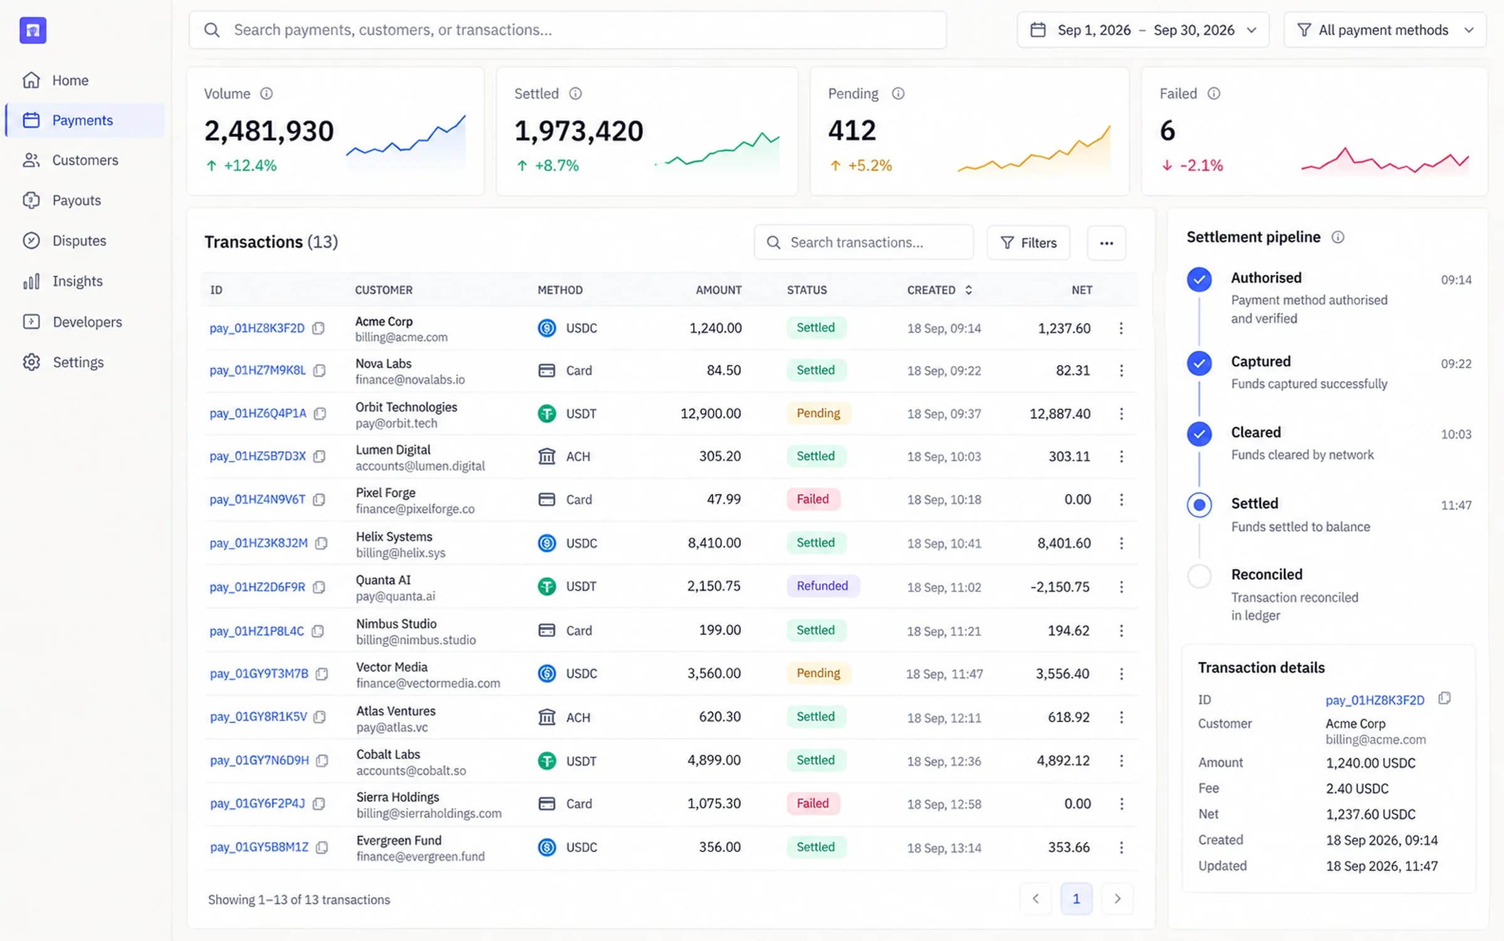Open Settings from the sidebar

(85, 362)
